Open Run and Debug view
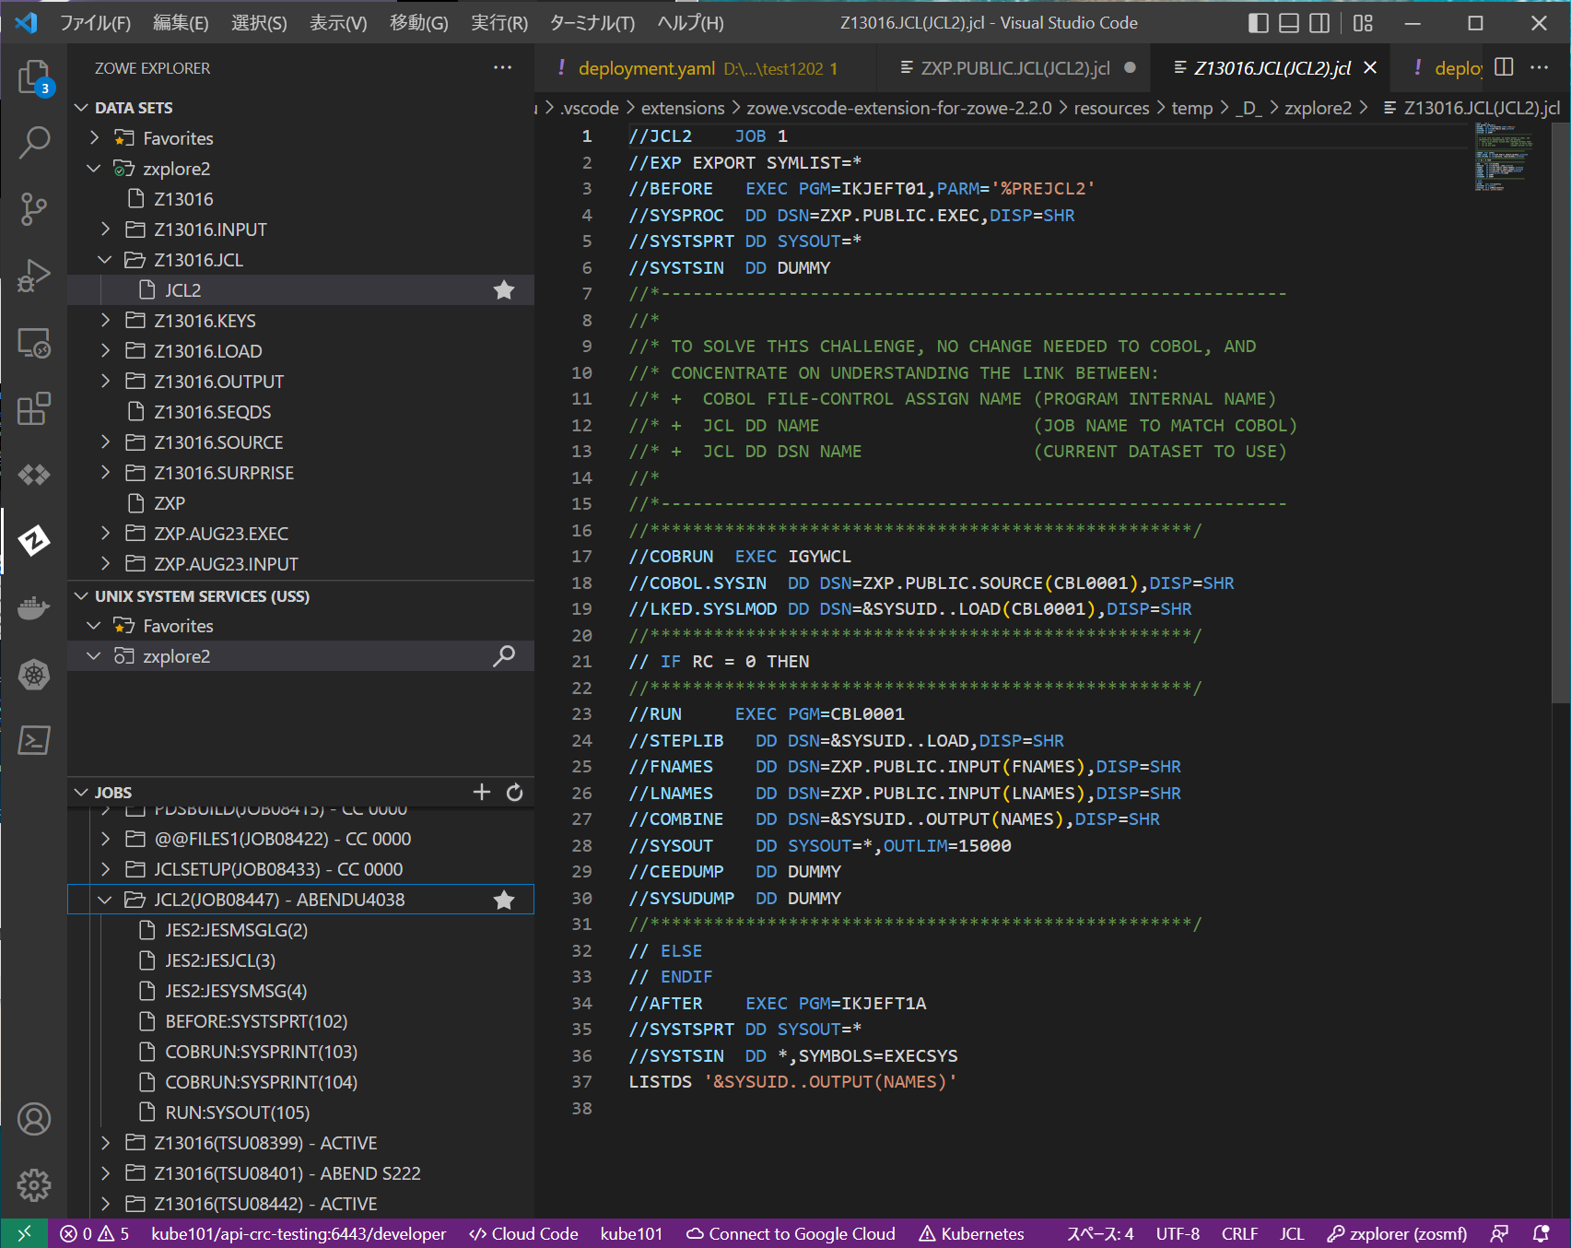 pyautogui.click(x=34, y=276)
